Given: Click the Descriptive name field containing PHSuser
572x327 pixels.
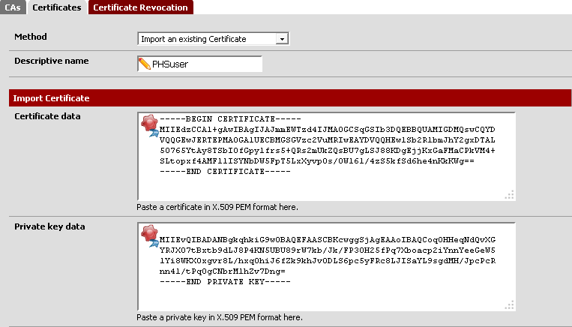Looking at the screenshot, I should click(x=206, y=64).
